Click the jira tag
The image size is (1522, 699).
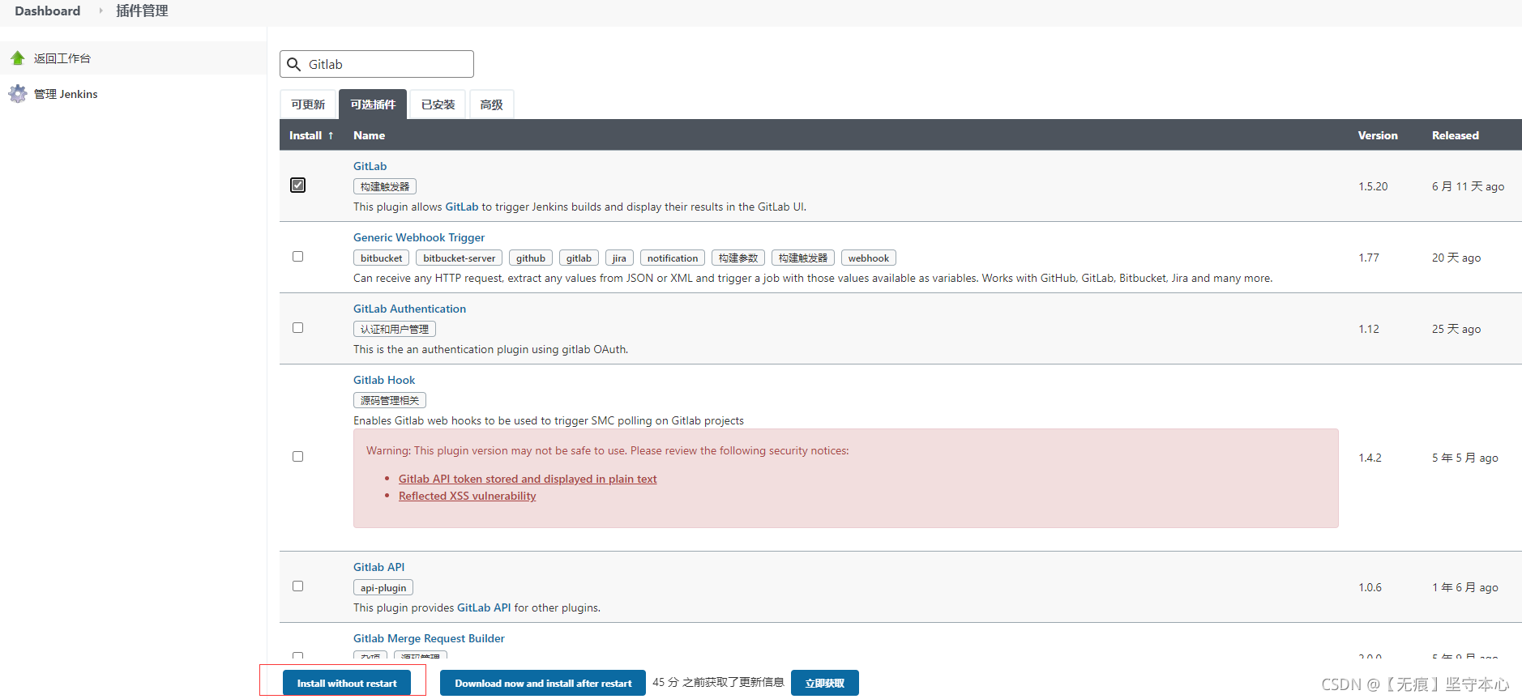(x=619, y=258)
